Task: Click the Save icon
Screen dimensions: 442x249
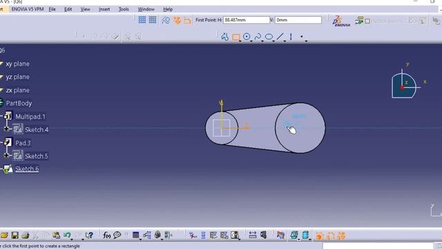Action: pos(15,235)
